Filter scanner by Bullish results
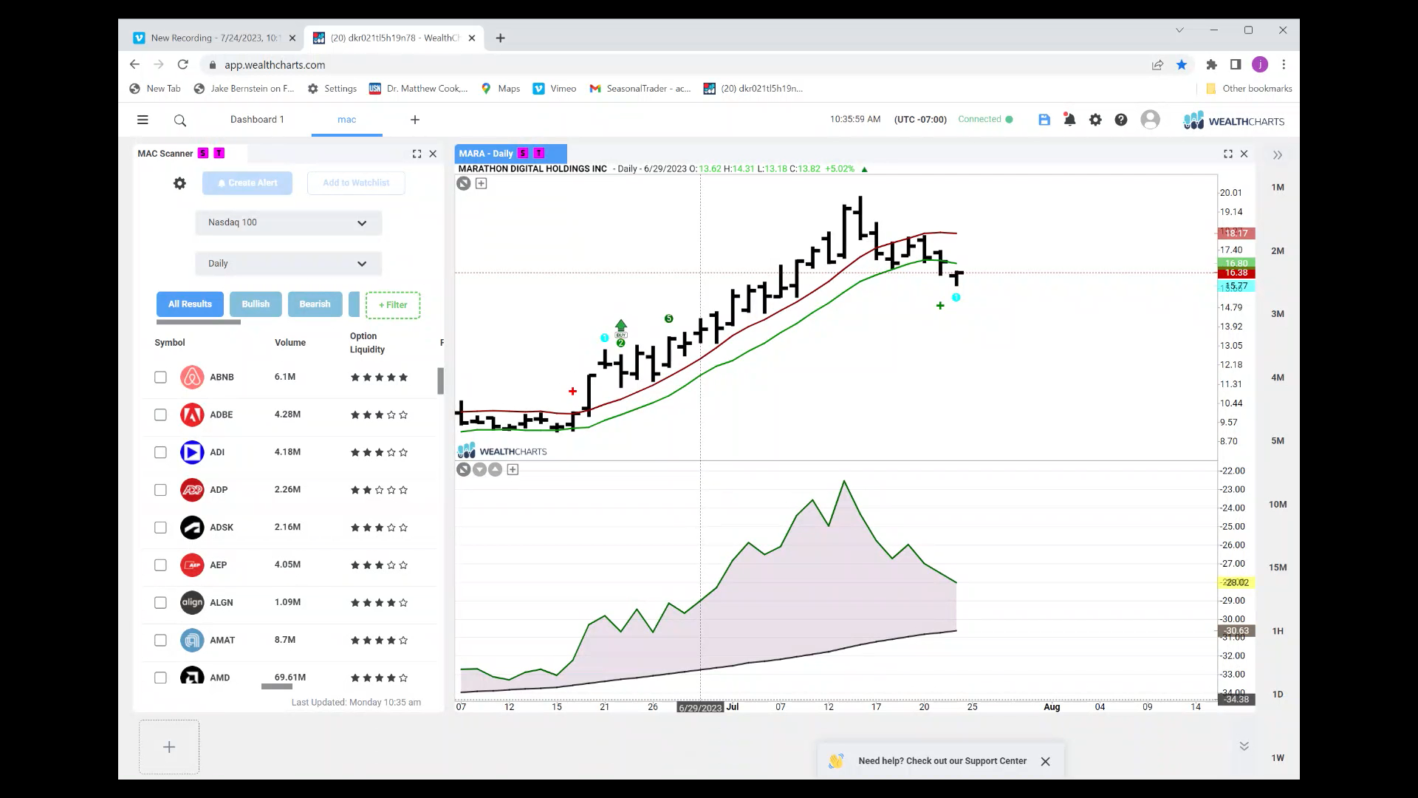 [x=256, y=304]
